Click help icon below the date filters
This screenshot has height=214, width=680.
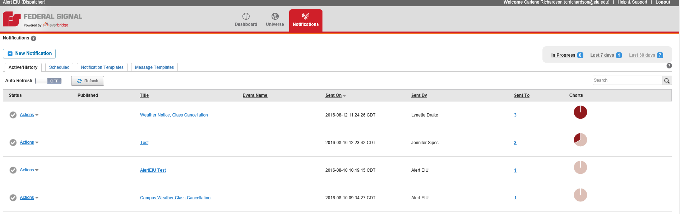click(669, 66)
